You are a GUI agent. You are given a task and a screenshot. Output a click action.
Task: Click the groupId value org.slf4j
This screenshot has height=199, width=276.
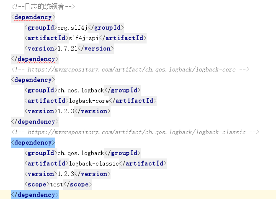[72, 28]
